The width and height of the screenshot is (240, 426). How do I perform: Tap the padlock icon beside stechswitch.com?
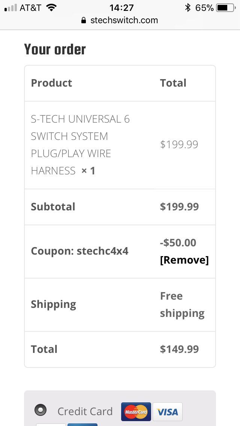(x=84, y=20)
